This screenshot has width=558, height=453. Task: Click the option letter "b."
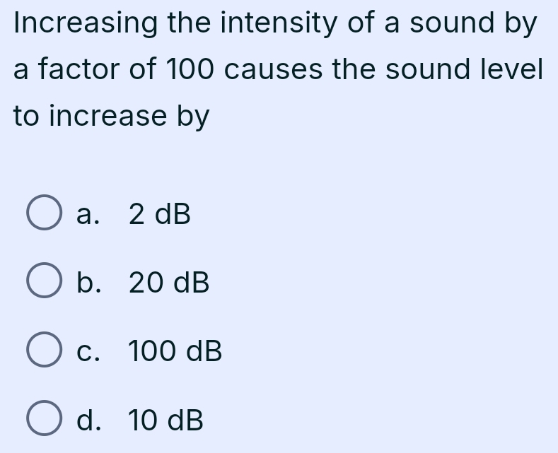[x=88, y=283]
